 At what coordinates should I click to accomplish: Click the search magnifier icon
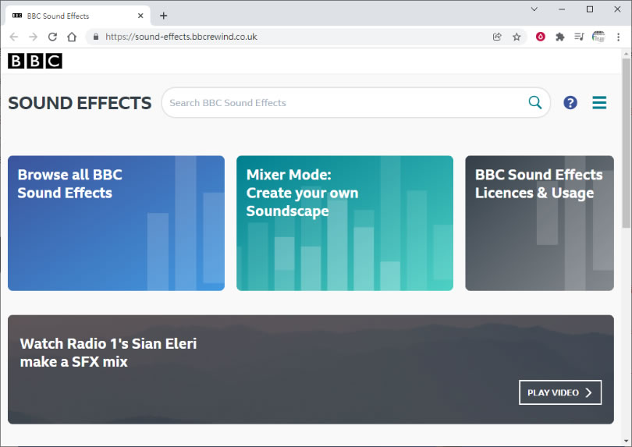tap(534, 102)
